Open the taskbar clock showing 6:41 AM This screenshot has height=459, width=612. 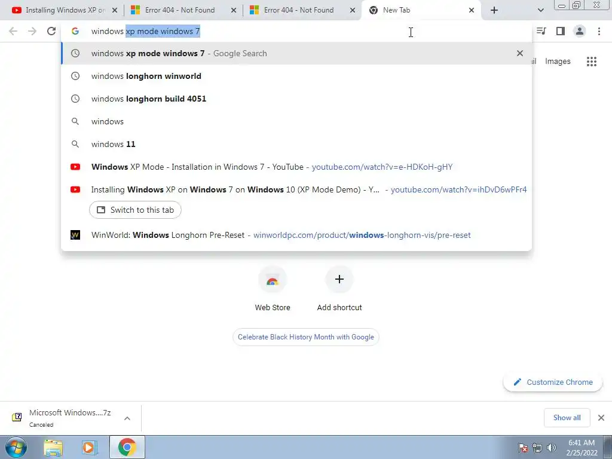click(582, 448)
